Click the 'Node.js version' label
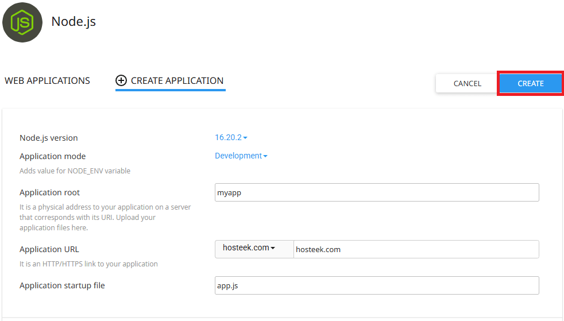The height and width of the screenshot is (321, 564). 49,138
